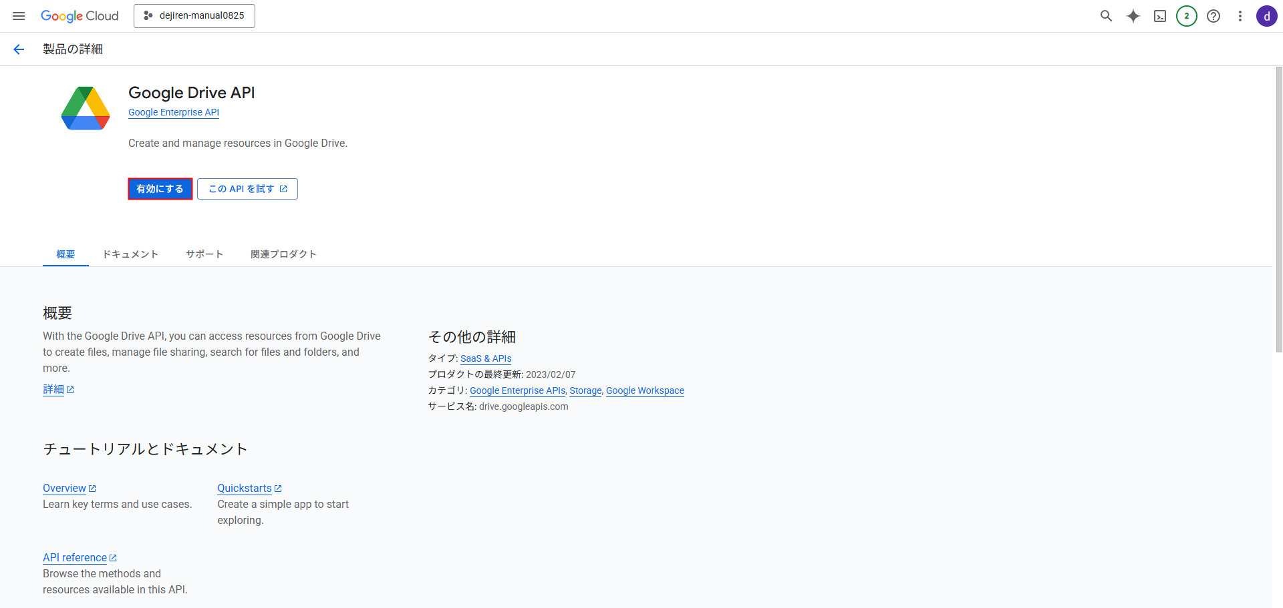Follow the Quickstarts documentation link
Image resolution: width=1283 pixels, height=608 pixels.
coord(245,489)
